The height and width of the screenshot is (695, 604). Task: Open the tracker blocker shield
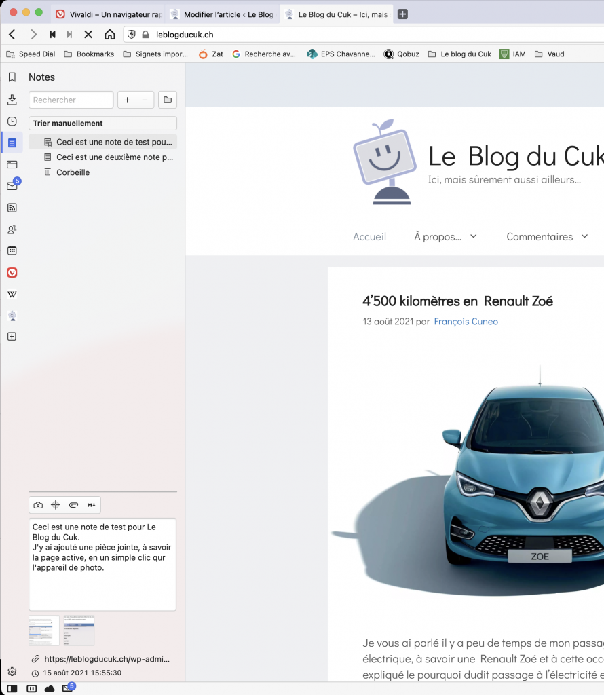(x=132, y=34)
